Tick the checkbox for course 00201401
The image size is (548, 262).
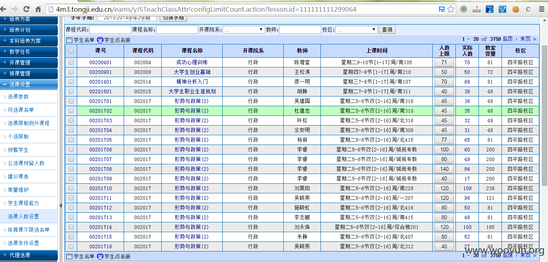[71, 82]
